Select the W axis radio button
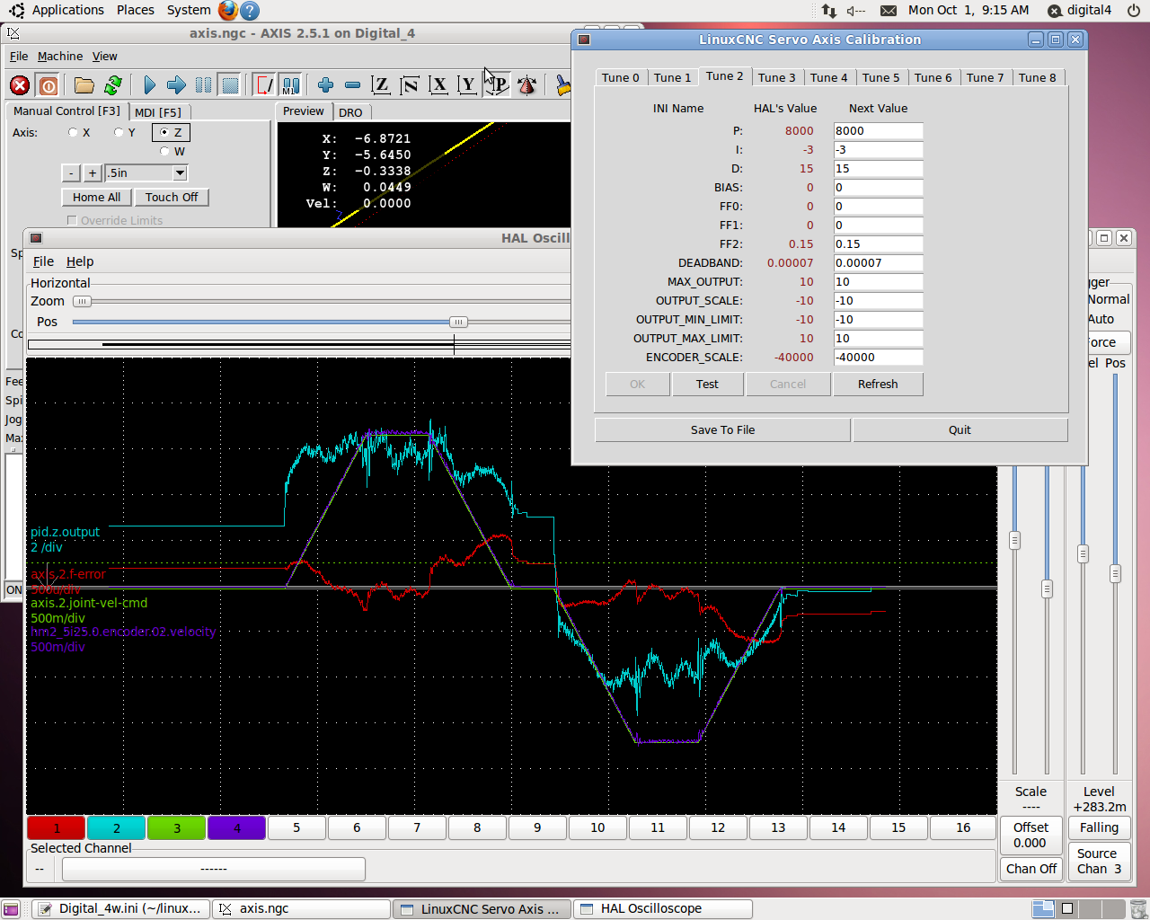1150x920 pixels. coord(164,151)
